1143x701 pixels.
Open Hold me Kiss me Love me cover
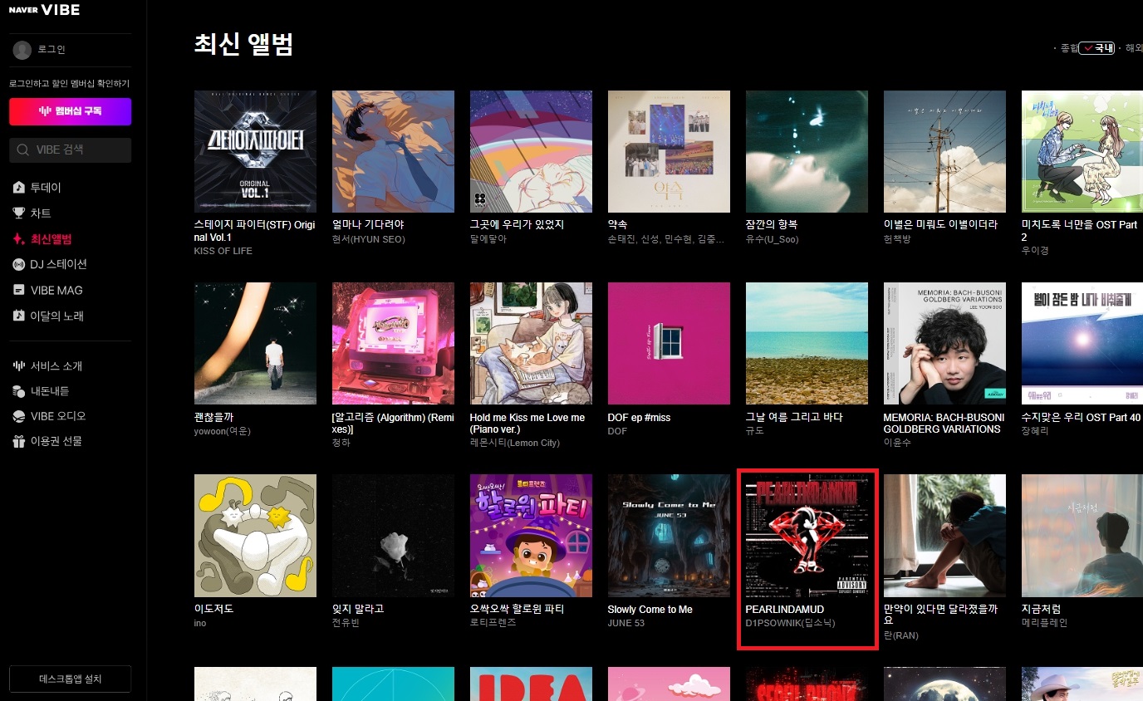(531, 343)
